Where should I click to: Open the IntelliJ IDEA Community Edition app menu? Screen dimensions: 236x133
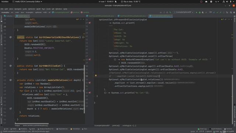click(x=27, y=1)
